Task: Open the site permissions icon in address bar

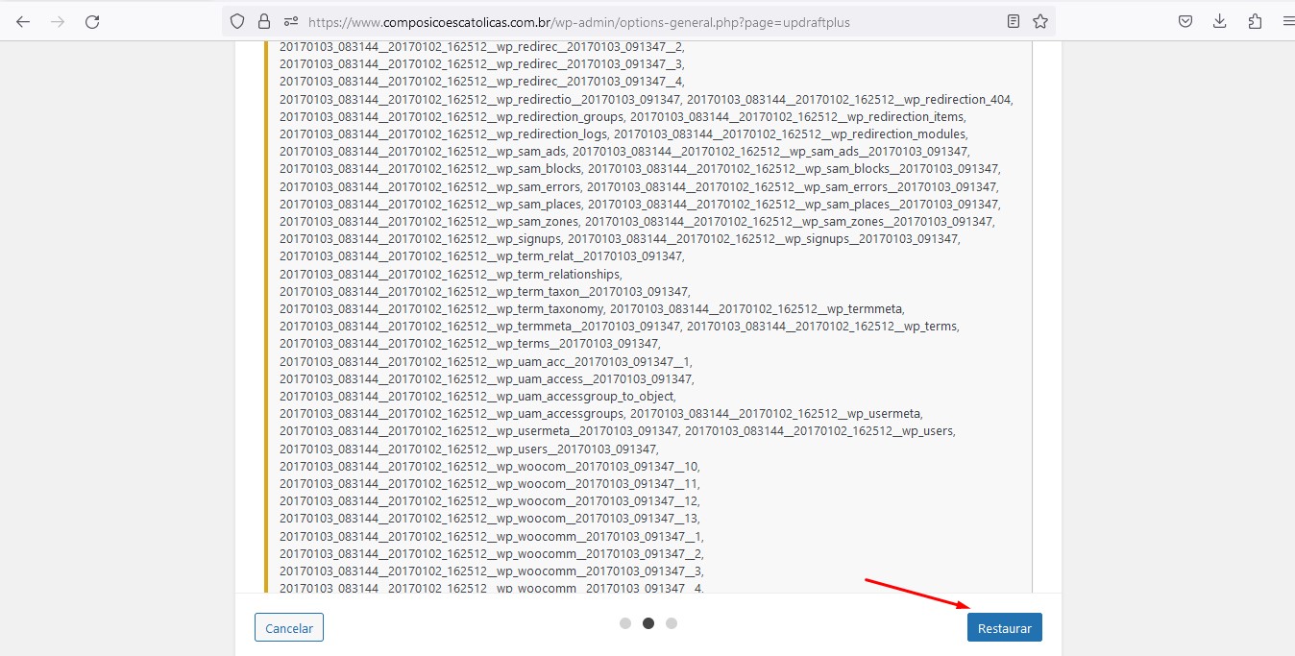Action: tap(290, 21)
